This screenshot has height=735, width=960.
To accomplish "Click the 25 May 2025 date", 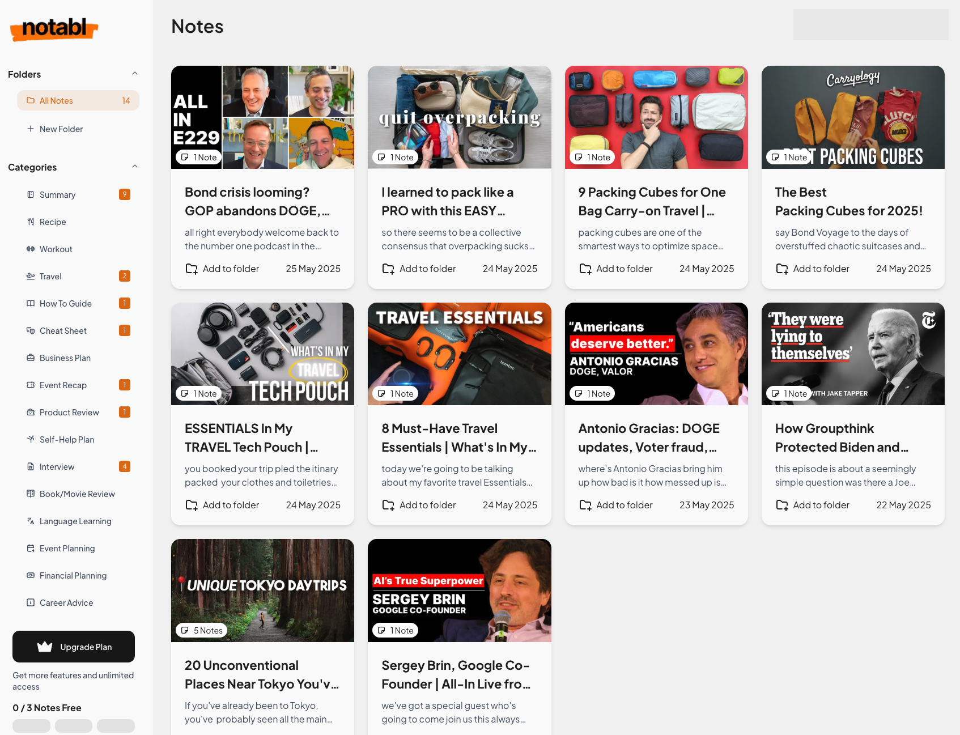I will click(313, 269).
